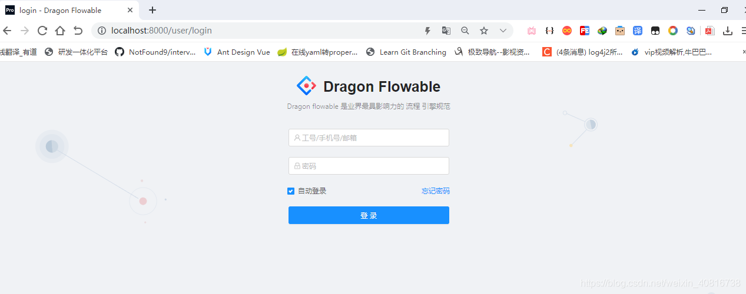Screen dimensions: 746x294
Task: Open the blue 译 translate extension
Action: (638, 31)
